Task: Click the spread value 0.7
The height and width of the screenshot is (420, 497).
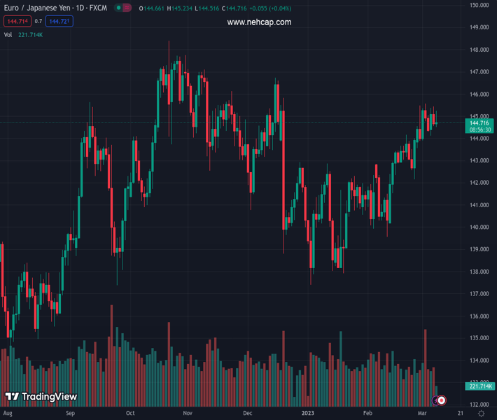Action: pos(38,22)
